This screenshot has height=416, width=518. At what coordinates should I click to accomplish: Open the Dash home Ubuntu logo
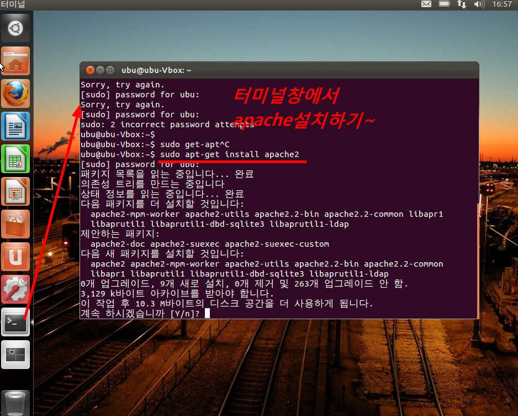15,27
